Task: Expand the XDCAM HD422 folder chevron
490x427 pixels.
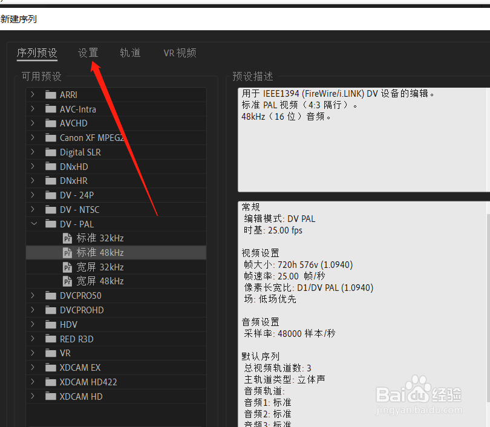Action: (x=33, y=382)
